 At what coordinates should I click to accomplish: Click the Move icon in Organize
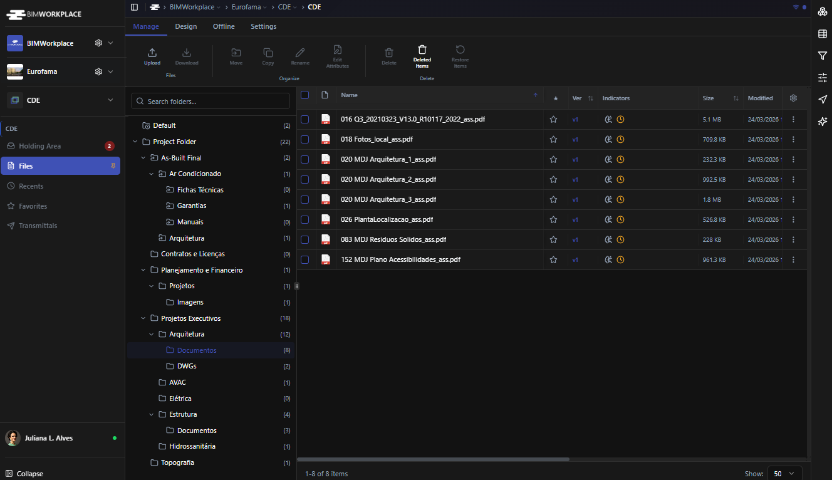point(236,53)
